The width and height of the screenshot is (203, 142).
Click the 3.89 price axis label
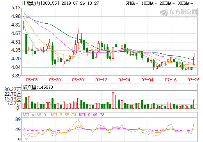pyautogui.click(x=16, y=76)
